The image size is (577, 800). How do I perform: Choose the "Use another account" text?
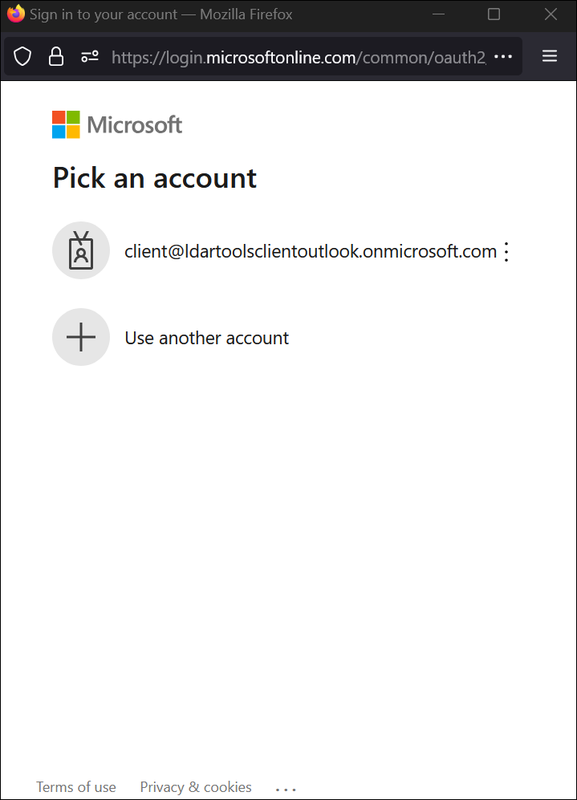[x=206, y=338]
